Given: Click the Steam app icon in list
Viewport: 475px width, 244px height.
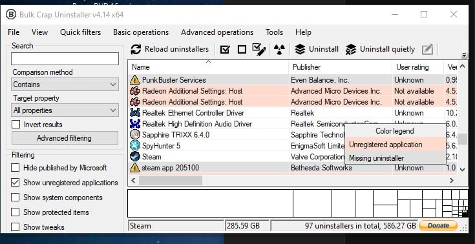Looking at the screenshot, I should tap(135, 156).
